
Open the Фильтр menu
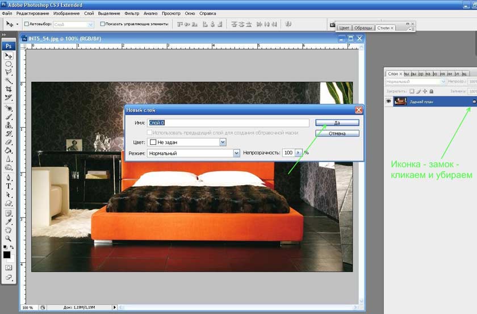131,12
